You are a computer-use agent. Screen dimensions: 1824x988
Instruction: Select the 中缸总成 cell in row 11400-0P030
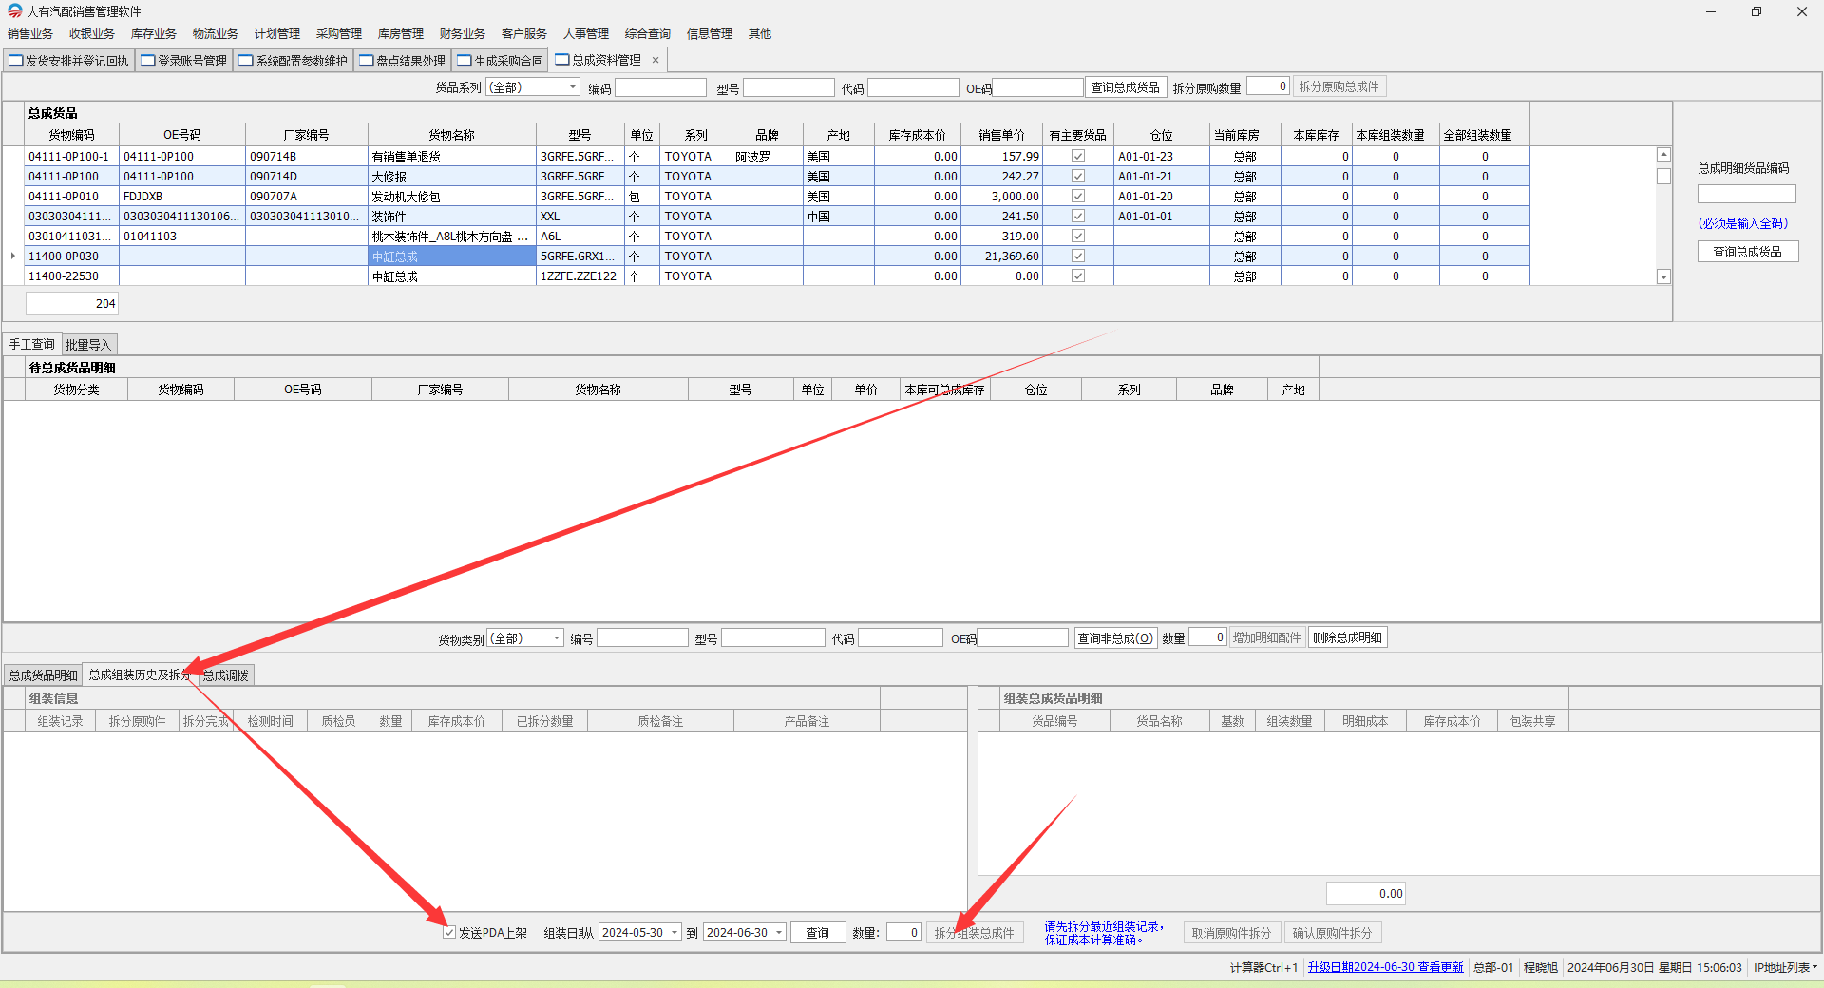(452, 256)
